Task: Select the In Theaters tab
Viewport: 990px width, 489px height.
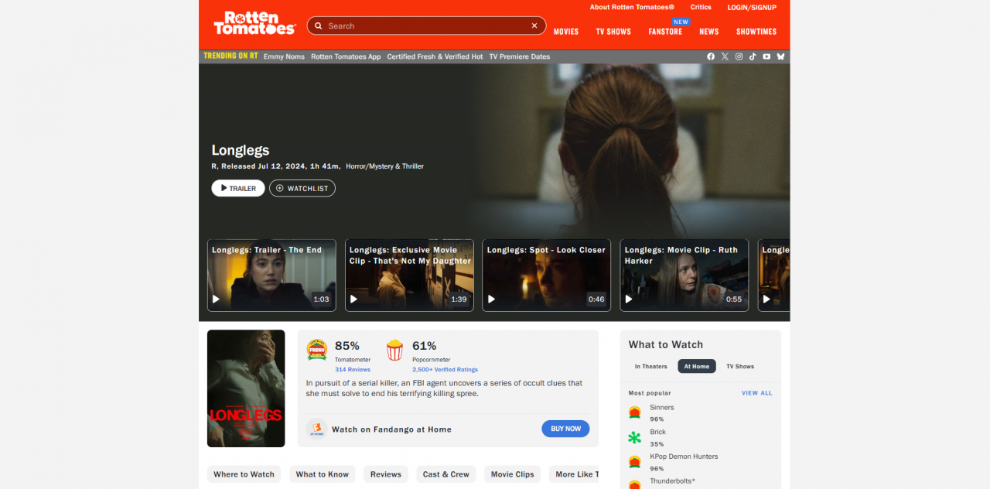Action: click(651, 366)
